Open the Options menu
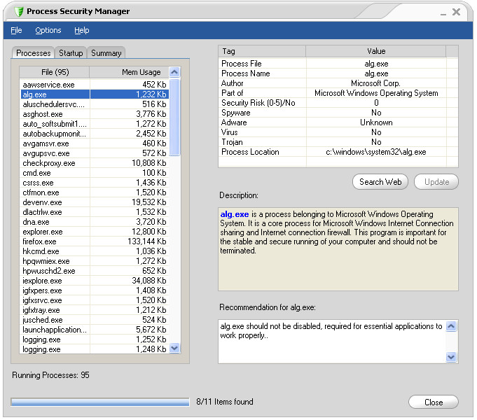This screenshot has height=420, width=477. (48, 30)
